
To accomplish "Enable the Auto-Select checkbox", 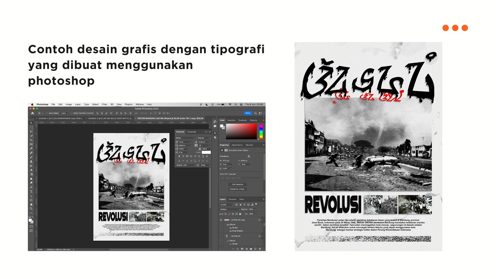I will point(47,113).
